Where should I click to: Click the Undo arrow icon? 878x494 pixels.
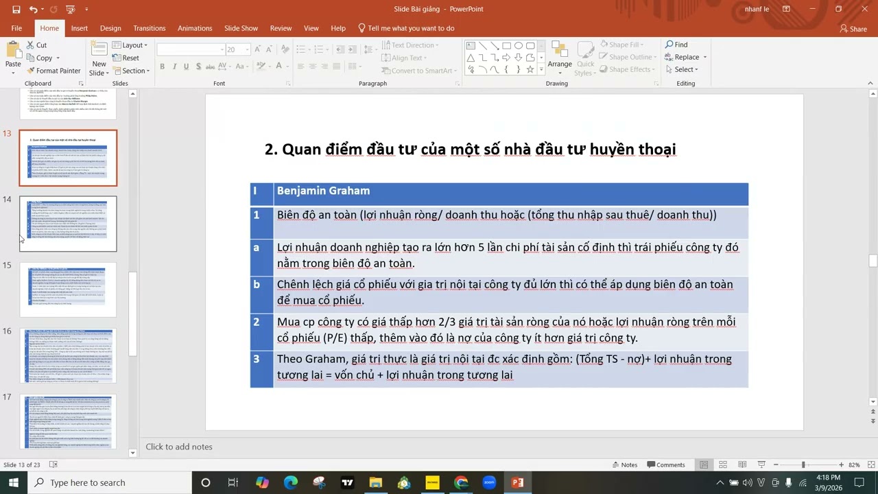pyautogui.click(x=33, y=10)
